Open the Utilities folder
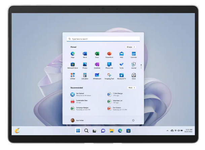This screenshot has height=150, width=205. click(73, 76)
